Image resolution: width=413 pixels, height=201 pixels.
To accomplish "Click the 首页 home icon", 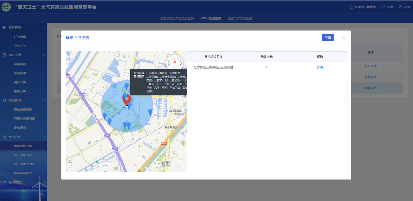I will 383,7.
